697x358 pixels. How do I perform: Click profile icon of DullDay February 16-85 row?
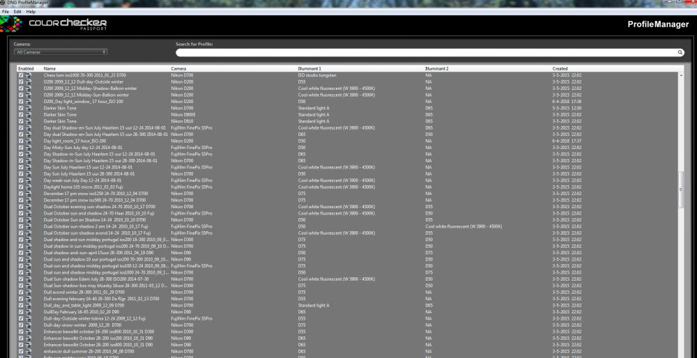tap(29, 312)
